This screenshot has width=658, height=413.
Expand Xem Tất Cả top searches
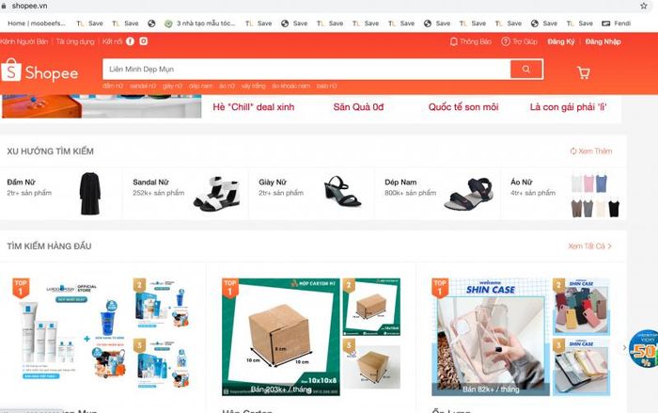[x=589, y=246]
